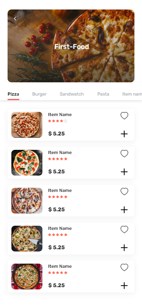The image size is (142, 308).
Task: Like the last pizza item in list
Action: click(x=124, y=267)
